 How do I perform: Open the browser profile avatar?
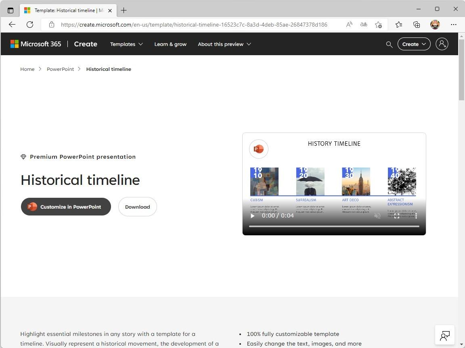(x=435, y=25)
